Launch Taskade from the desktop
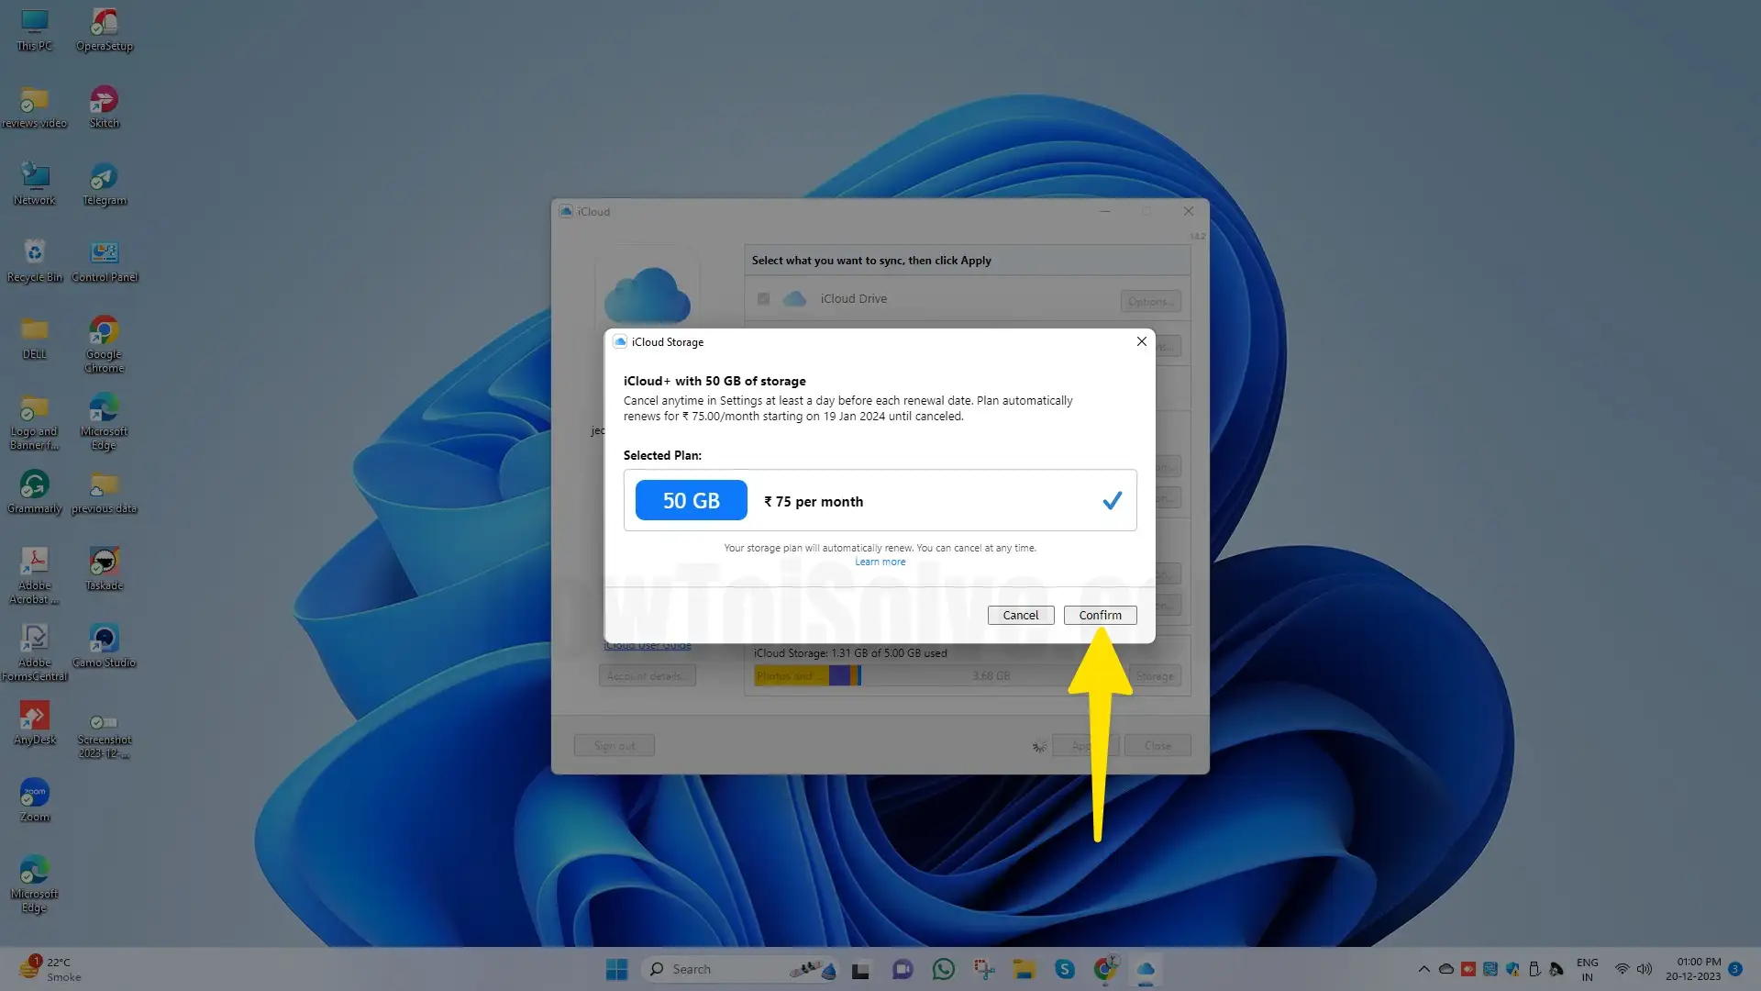The width and height of the screenshot is (1761, 991). click(x=104, y=560)
